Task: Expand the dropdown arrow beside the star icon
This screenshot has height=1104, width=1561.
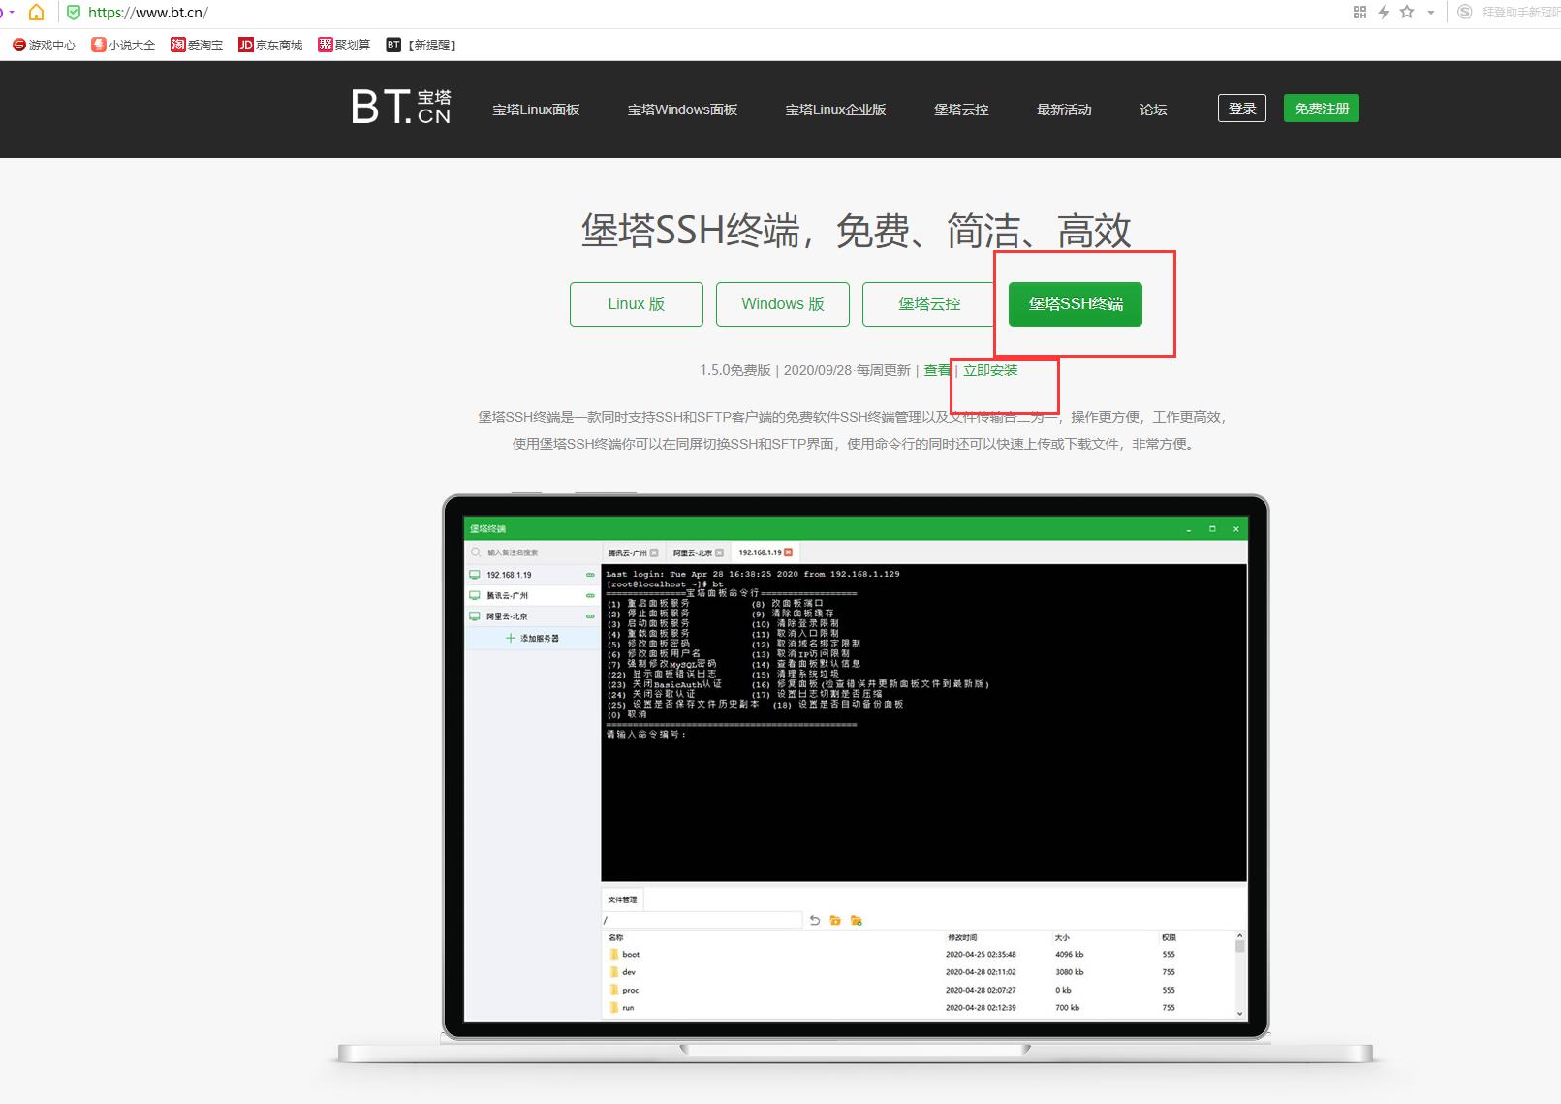Action: (x=1430, y=13)
